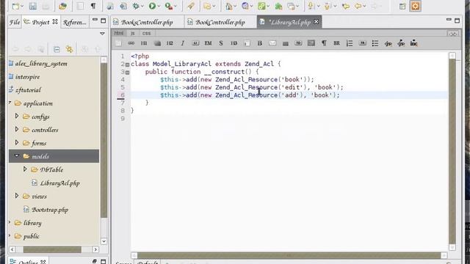Open the debug gear dropdown arrow
470x264 pixels.
point(142,7)
